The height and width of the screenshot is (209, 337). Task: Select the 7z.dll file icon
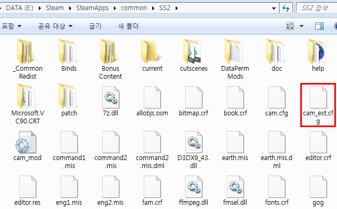pyautogui.click(x=111, y=97)
